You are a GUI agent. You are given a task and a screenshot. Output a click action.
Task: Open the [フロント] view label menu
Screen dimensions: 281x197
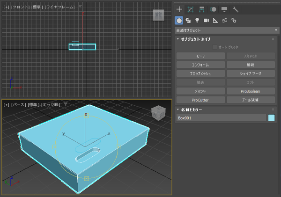20,7
